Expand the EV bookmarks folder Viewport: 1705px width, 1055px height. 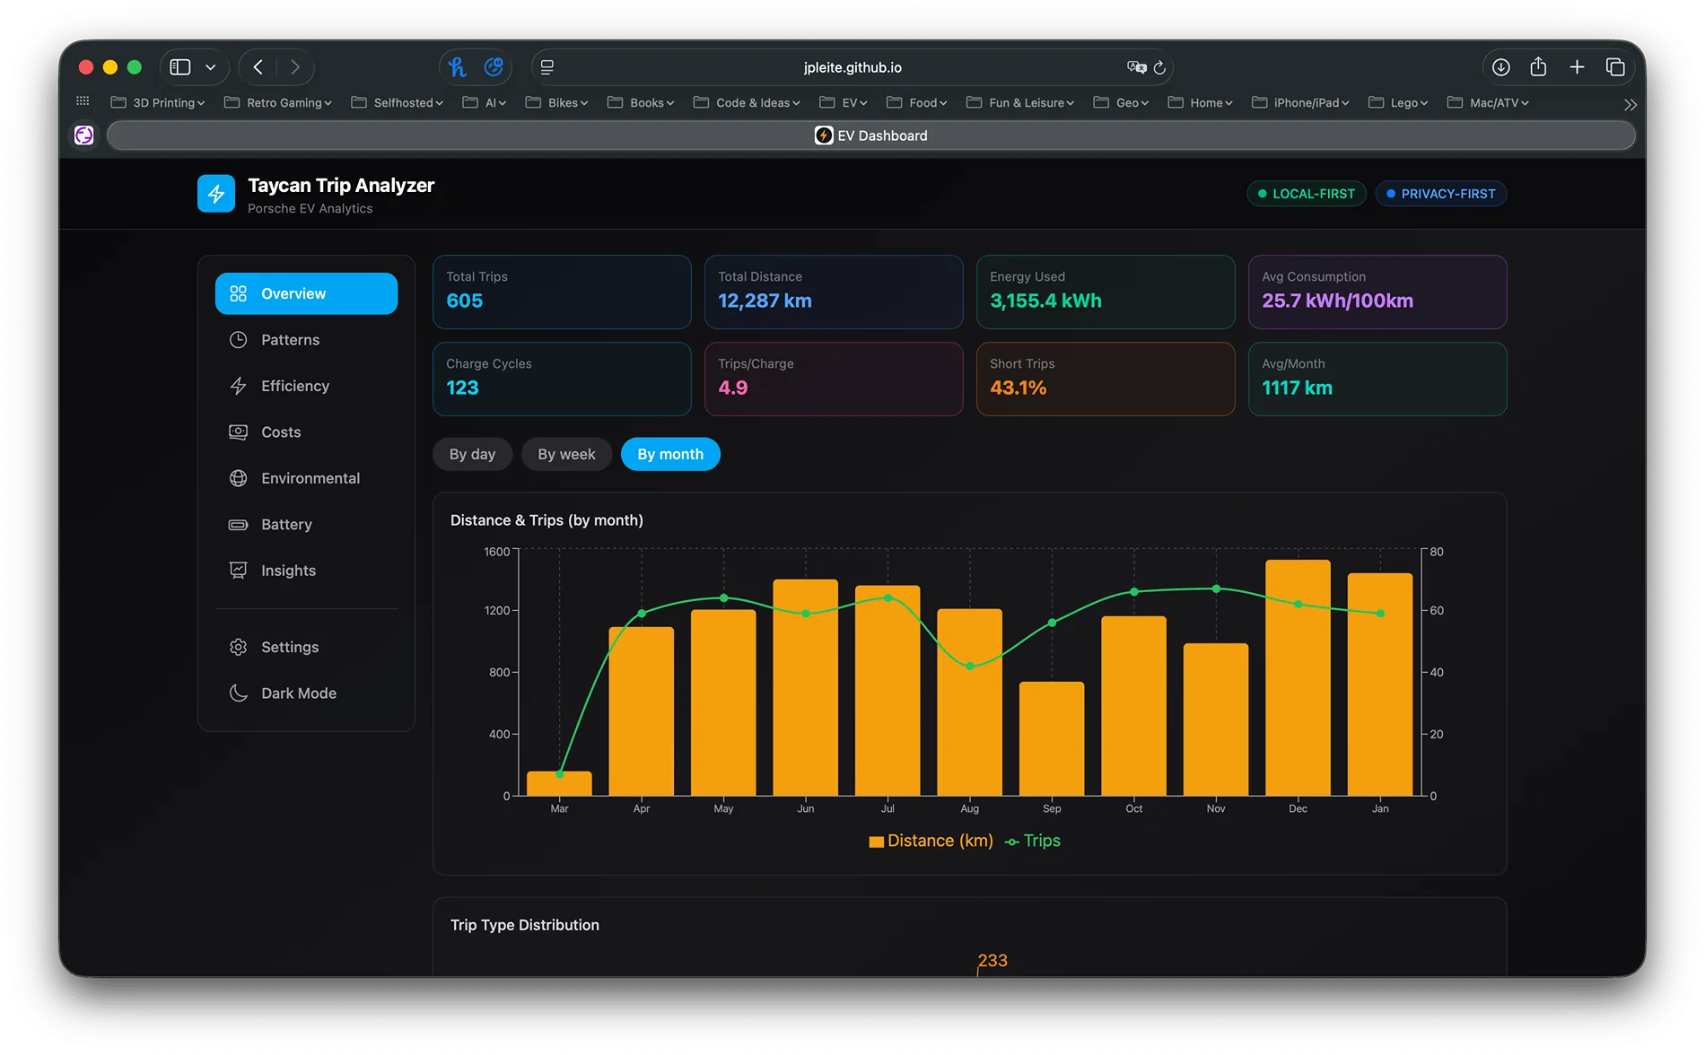(843, 102)
